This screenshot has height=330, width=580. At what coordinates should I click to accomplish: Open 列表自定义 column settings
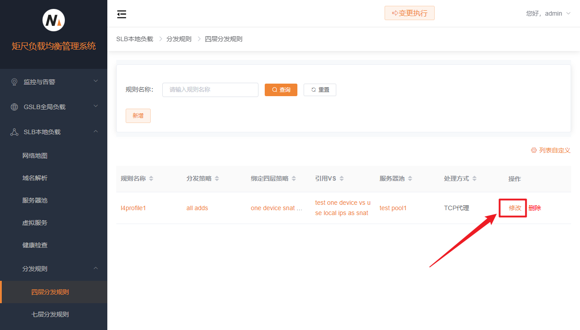[x=550, y=150]
